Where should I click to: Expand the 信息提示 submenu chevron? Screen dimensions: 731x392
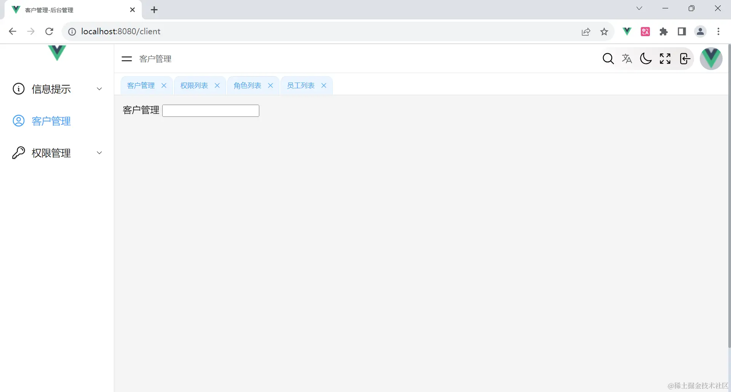[99, 89]
